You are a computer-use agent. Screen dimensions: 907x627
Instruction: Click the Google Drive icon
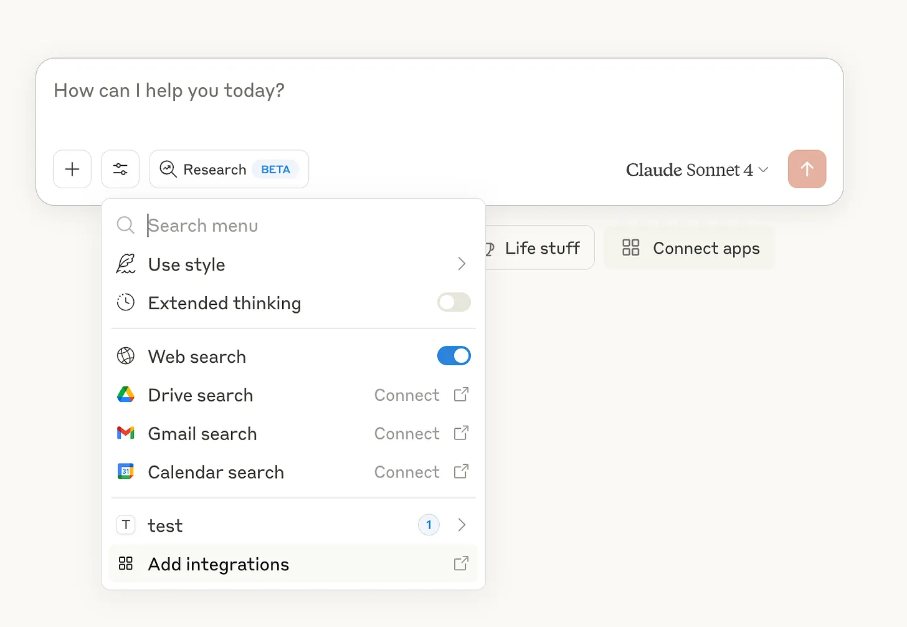126,395
